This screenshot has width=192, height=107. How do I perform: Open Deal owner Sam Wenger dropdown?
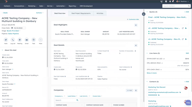(8, 69)
